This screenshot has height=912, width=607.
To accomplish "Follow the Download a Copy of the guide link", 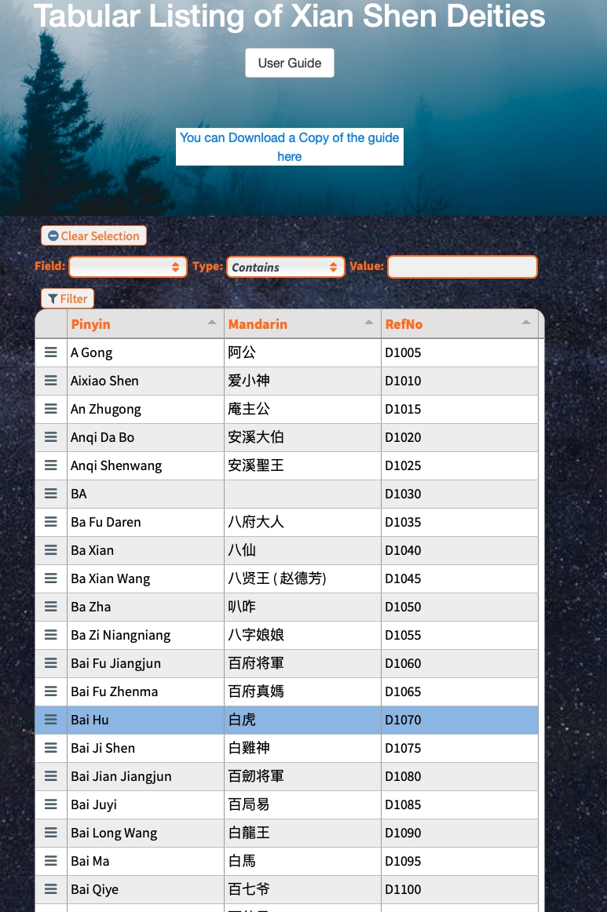I will [x=290, y=147].
